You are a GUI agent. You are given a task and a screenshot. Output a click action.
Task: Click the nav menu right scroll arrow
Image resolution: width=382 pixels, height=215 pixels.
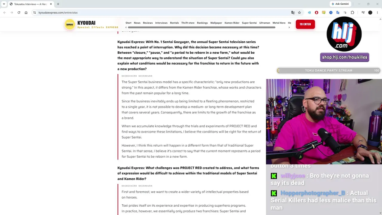click(289, 27)
